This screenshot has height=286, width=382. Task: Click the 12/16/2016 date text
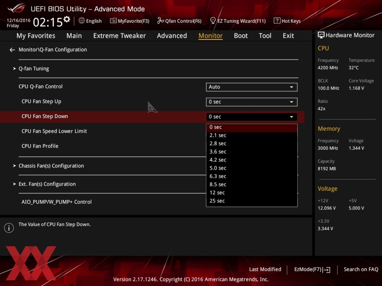coord(19,20)
